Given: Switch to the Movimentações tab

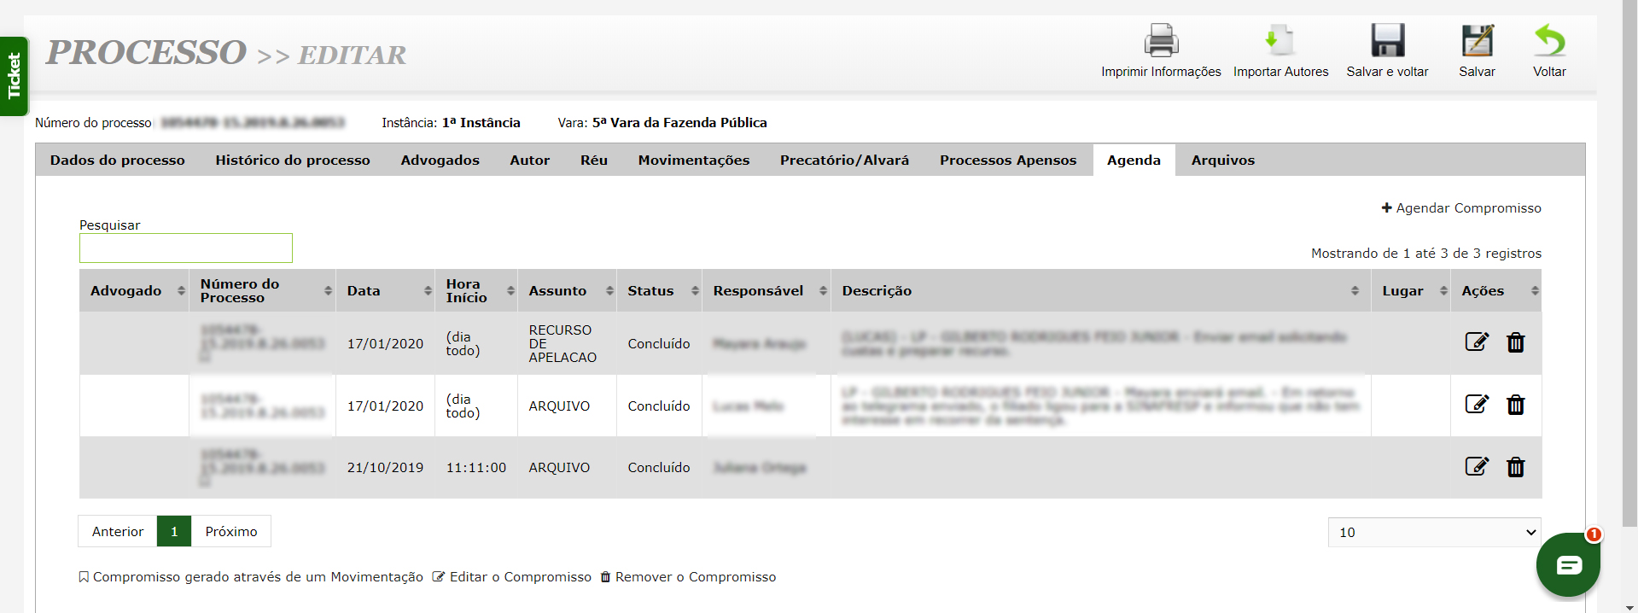Looking at the screenshot, I should pyautogui.click(x=693, y=161).
